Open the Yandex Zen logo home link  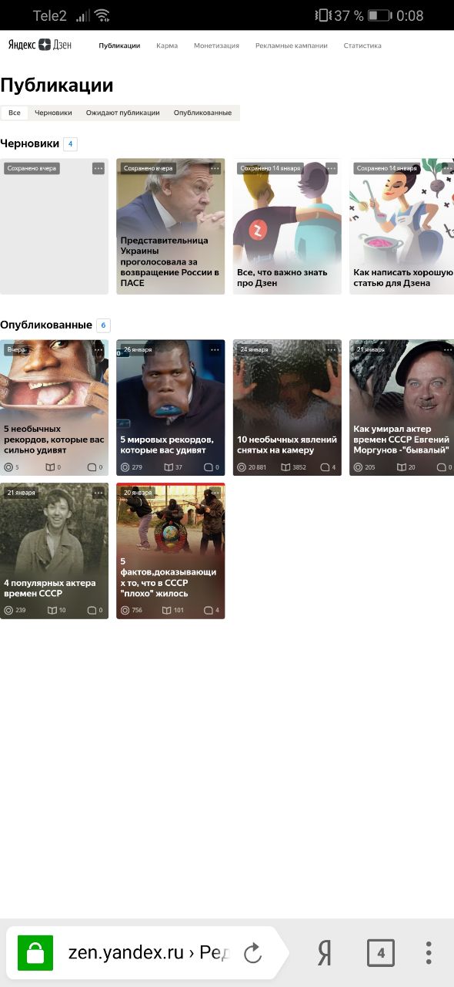40,45
